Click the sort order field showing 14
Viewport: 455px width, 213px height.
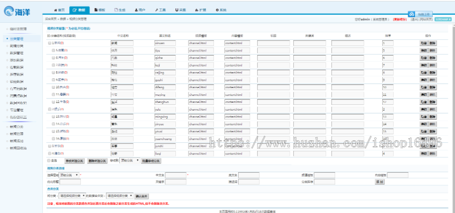(x=388, y=124)
